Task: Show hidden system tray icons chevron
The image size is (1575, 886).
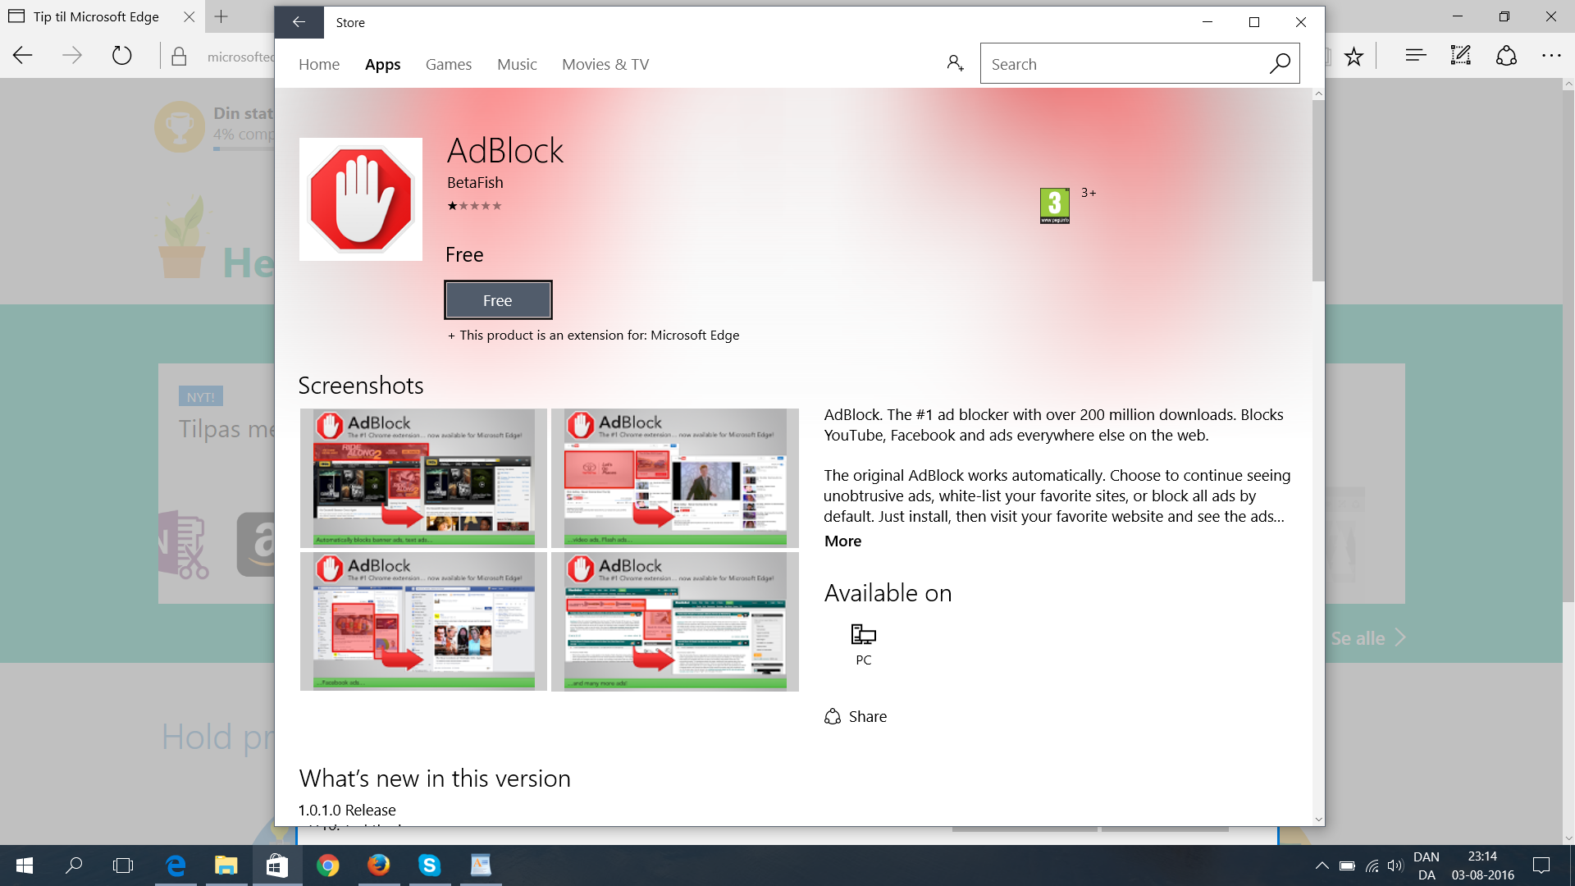Action: click(x=1322, y=865)
